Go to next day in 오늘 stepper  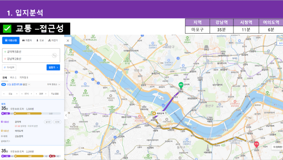[x=17, y=94]
